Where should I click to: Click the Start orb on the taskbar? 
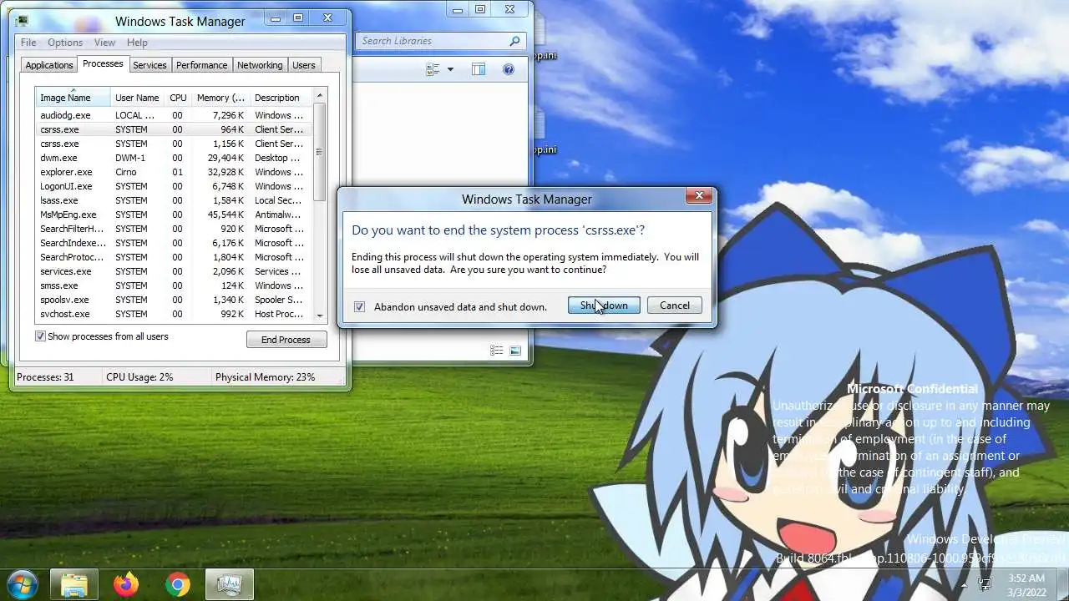pyautogui.click(x=23, y=584)
